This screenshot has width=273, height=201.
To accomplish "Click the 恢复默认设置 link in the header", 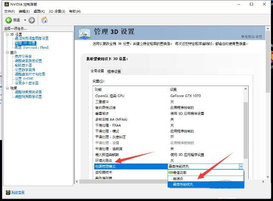I will (252, 37).
